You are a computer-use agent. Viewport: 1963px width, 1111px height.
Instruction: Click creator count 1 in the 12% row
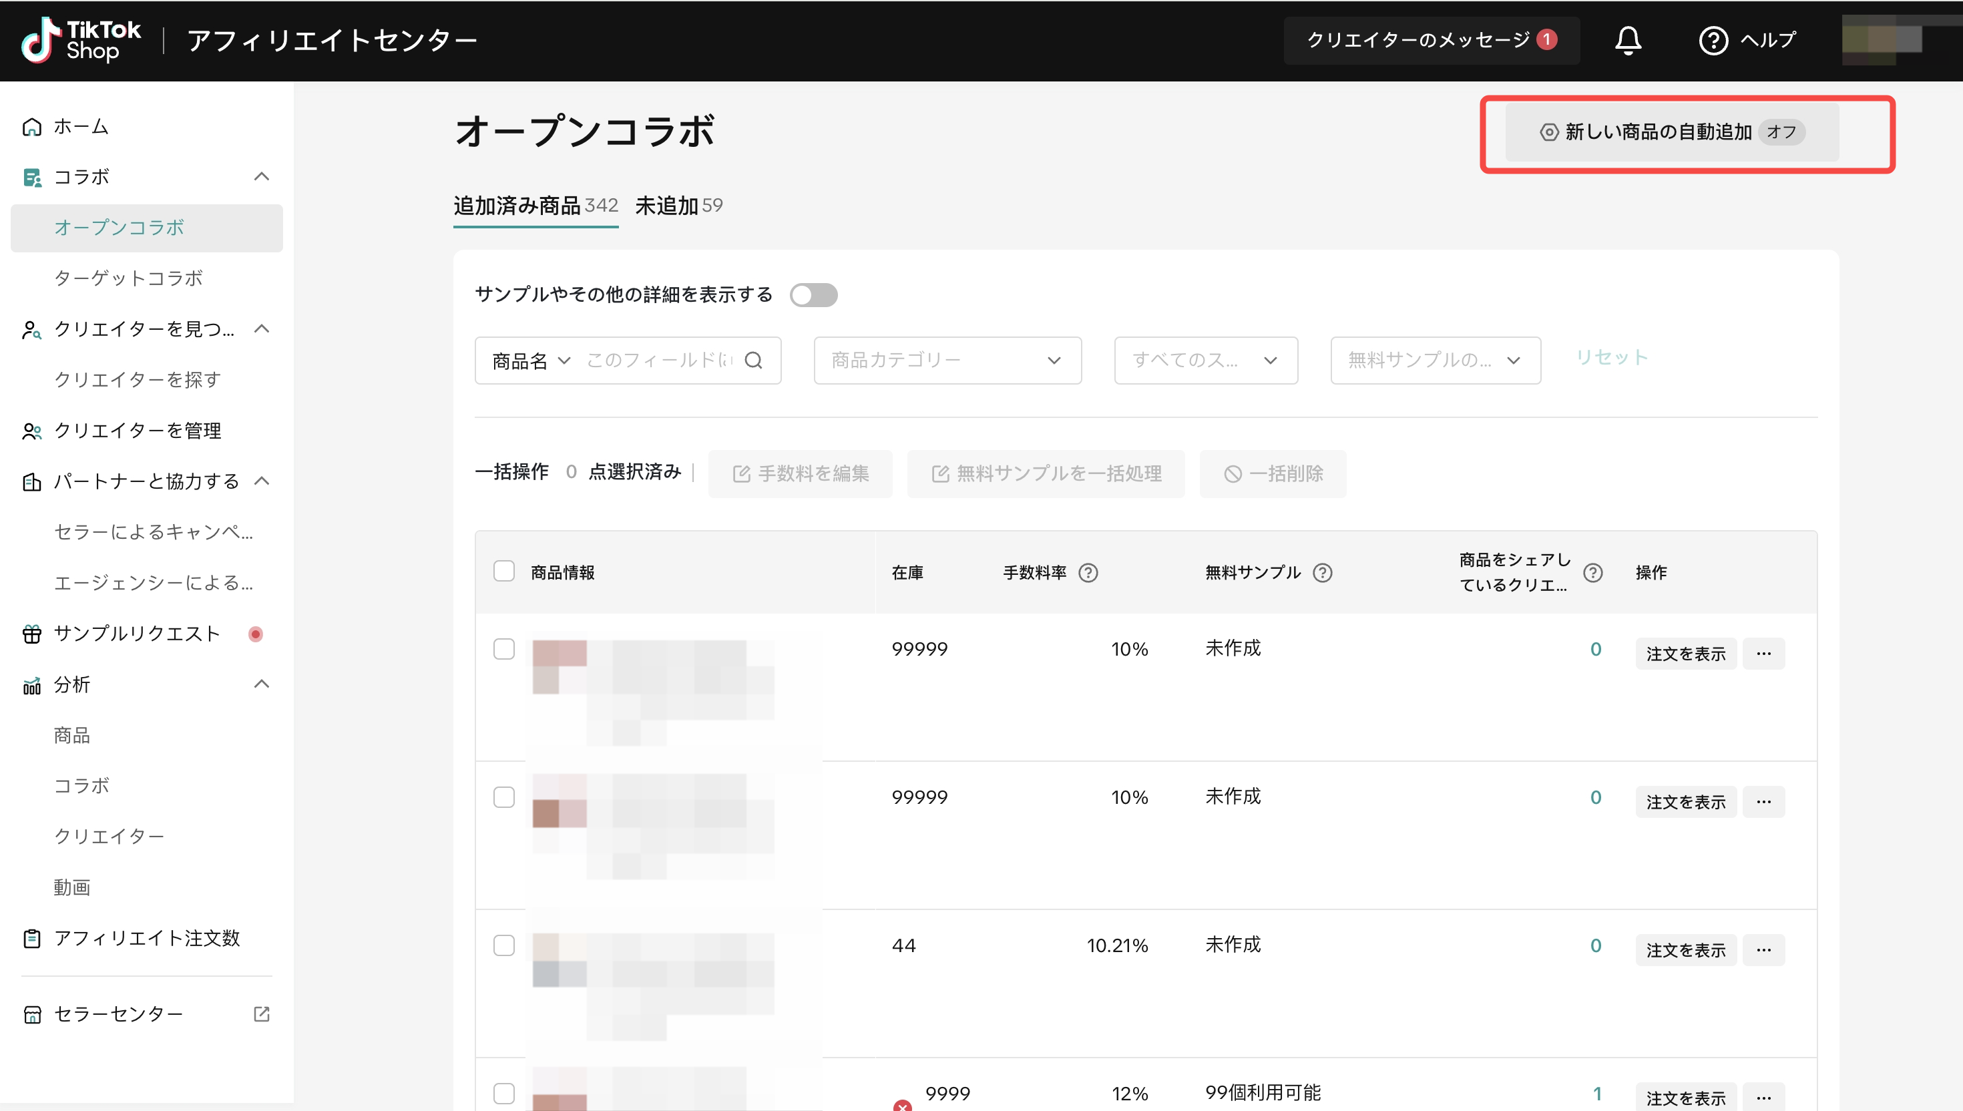[x=1597, y=1094]
